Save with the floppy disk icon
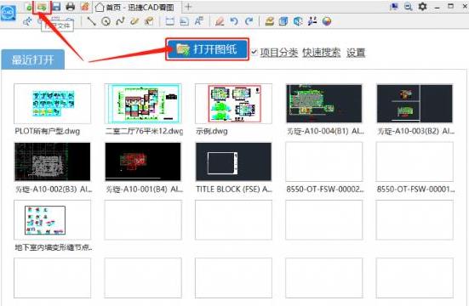 coord(56,7)
